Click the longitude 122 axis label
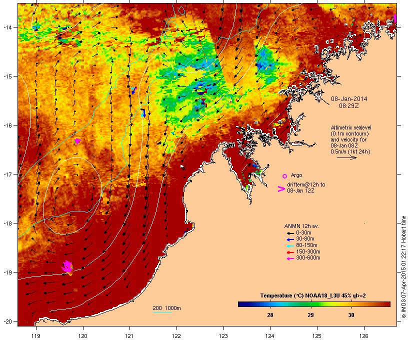This screenshot has width=410, height=340. tap(176, 336)
